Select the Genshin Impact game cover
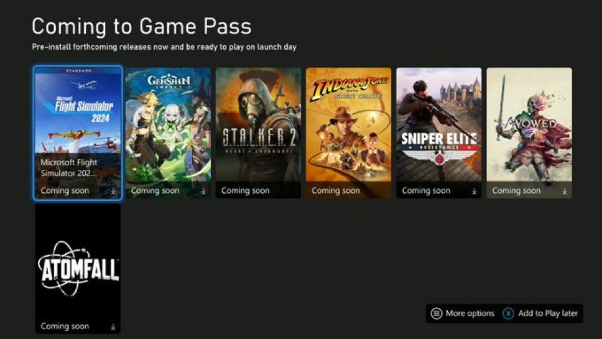Image resolution: width=602 pixels, height=339 pixels. click(x=168, y=133)
